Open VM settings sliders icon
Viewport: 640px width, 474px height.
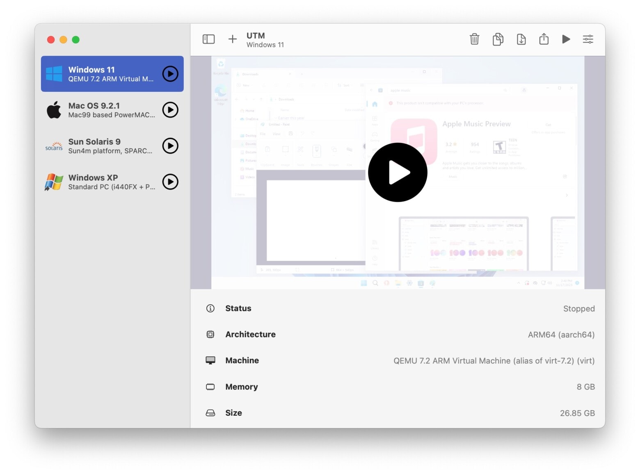click(x=587, y=39)
